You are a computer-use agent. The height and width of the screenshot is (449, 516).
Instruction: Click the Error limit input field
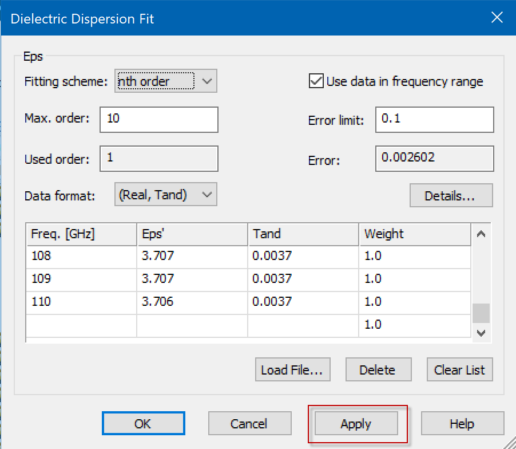(434, 119)
